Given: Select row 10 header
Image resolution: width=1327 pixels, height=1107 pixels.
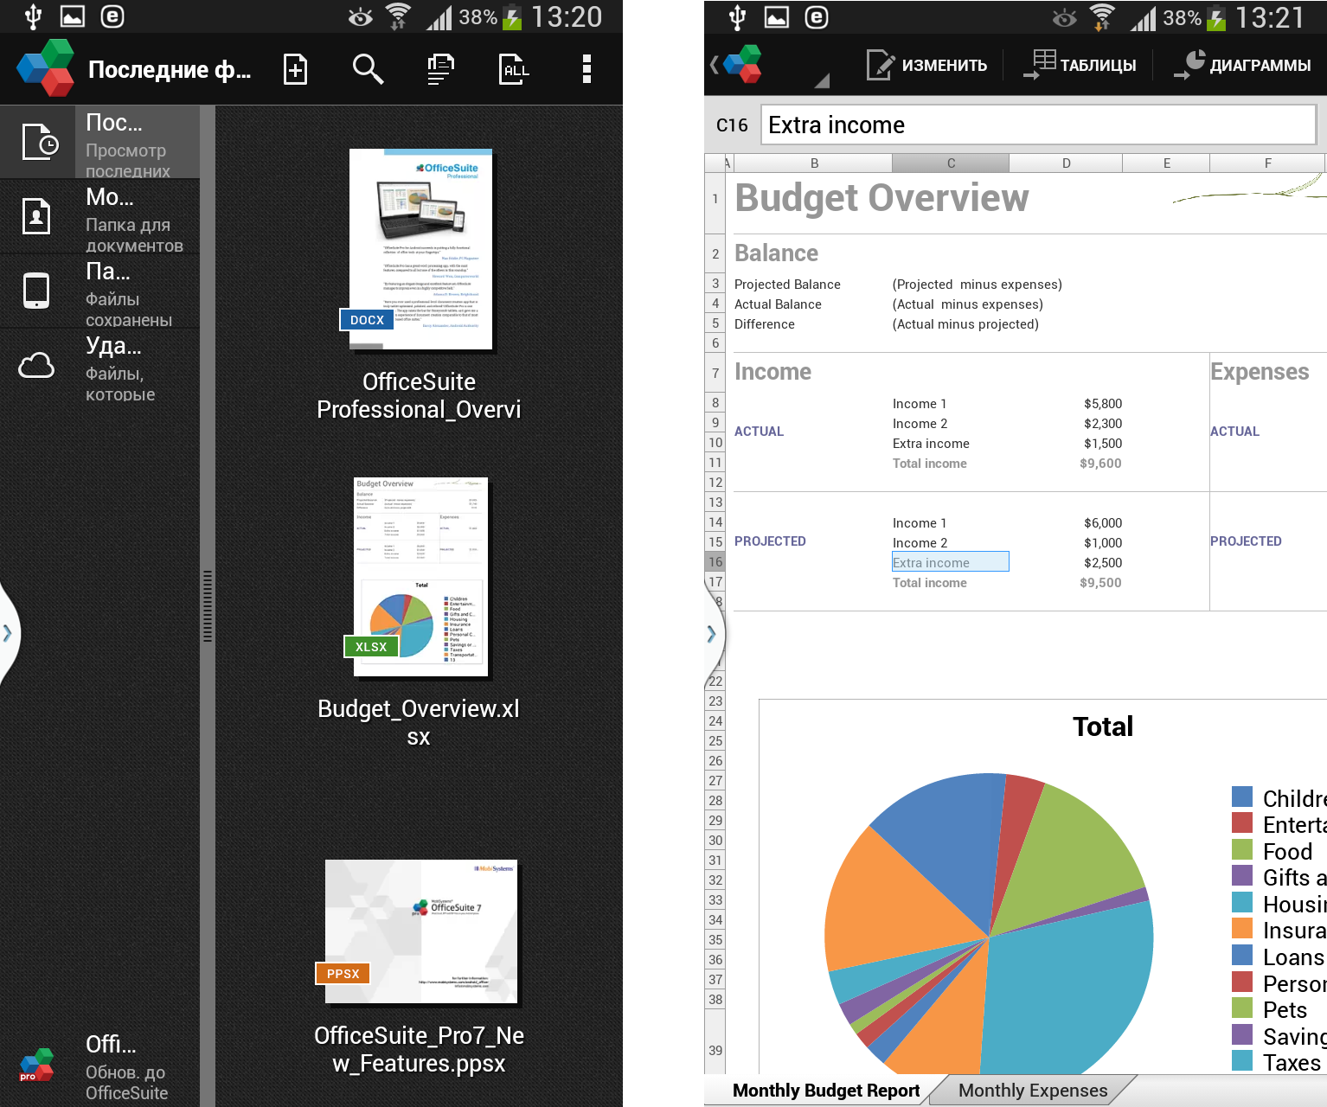Looking at the screenshot, I should click(x=715, y=443).
